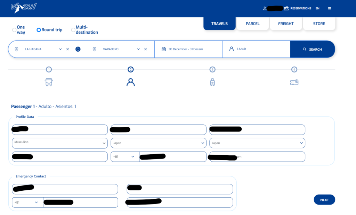Image resolution: width=356 pixels, height=215 pixels.
Task: Switch to the Parcel tab
Action: coord(252,24)
